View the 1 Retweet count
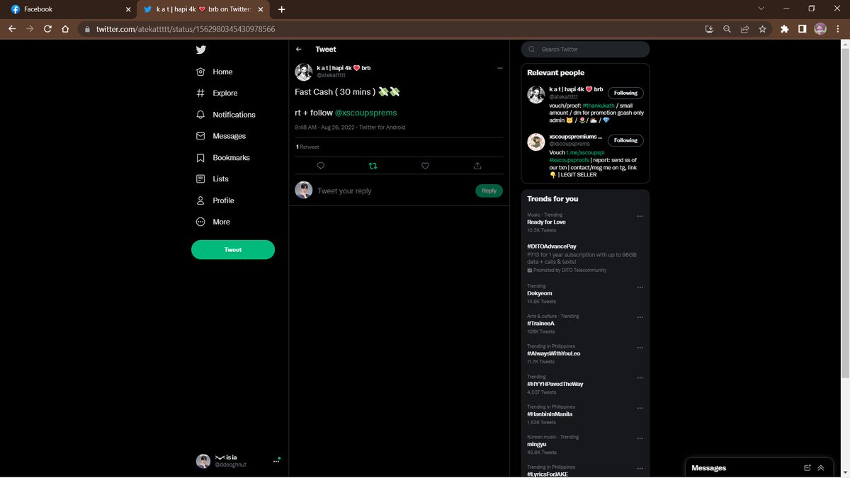 click(x=307, y=147)
